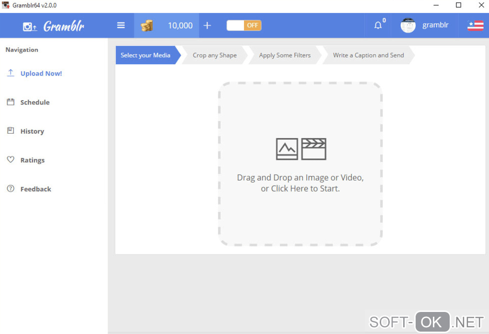Toggle the OFF switch on
Screen dimensions: 489x334
[244, 25]
